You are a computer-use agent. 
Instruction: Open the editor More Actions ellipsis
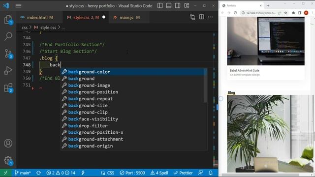[x=210, y=17]
